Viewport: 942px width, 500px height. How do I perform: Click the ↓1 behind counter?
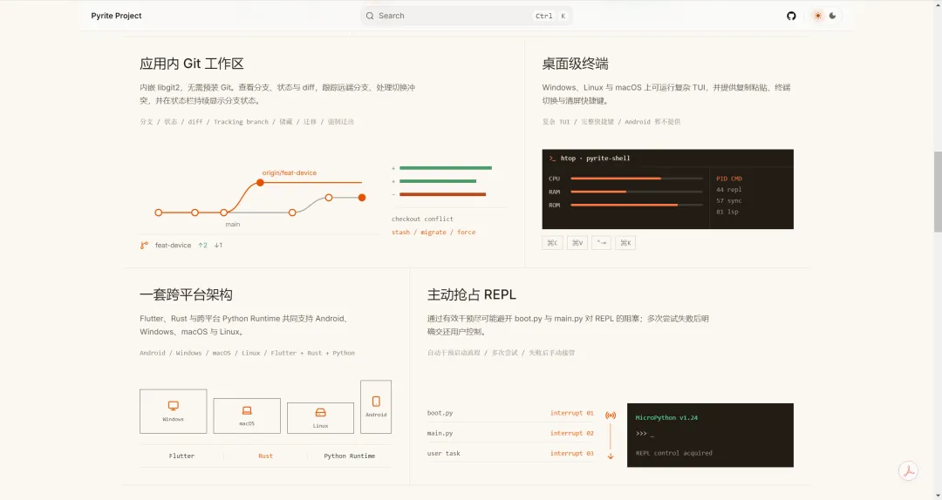[x=218, y=245]
